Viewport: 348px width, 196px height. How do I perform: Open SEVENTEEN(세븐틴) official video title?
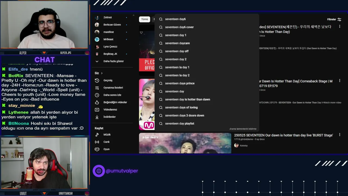295,29
